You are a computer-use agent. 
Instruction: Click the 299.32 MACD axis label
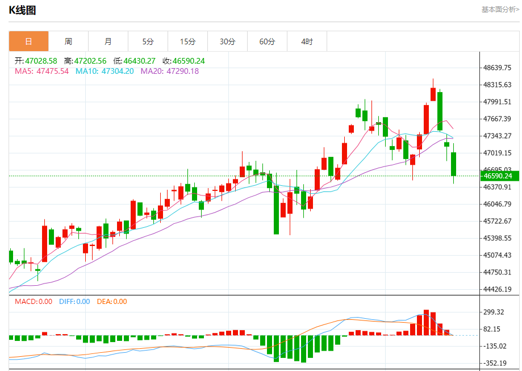point(494,312)
